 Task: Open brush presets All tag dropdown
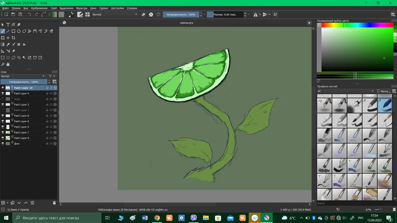click(345, 91)
